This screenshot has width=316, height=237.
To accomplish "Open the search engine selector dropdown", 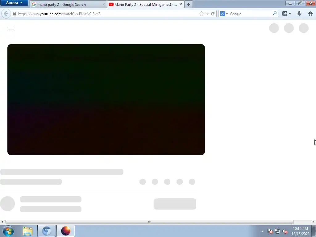I will tap(224, 14).
